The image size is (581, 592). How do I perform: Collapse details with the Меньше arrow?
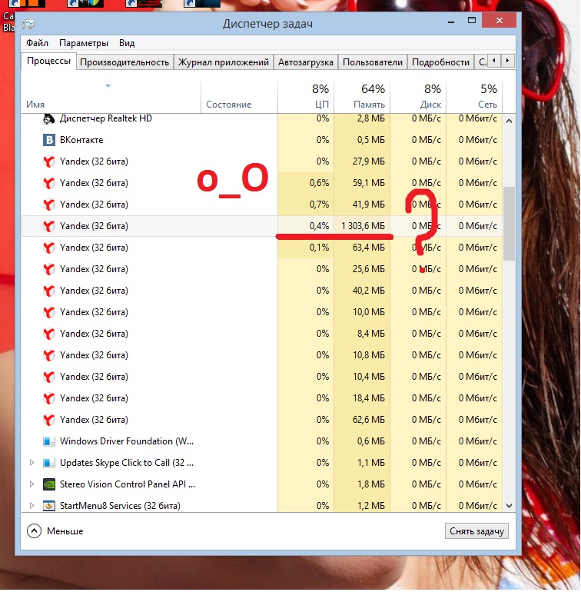point(34,531)
